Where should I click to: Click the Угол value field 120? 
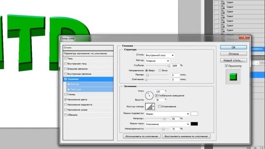(x=159, y=91)
